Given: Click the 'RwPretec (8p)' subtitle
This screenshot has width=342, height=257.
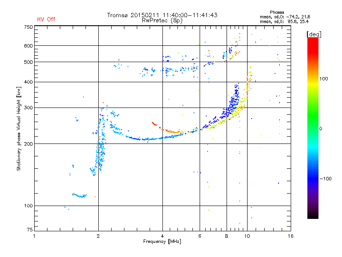Looking at the screenshot, I should pos(162,21).
